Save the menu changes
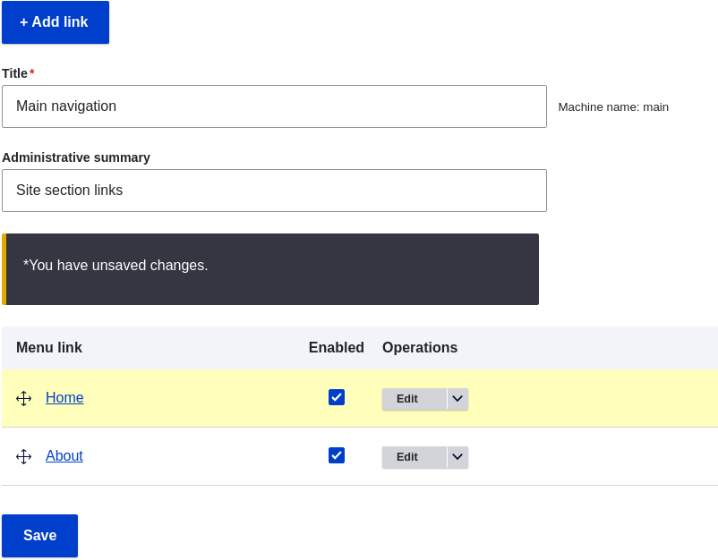Image resolution: width=718 pixels, height=560 pixels. tap(39, 535)
